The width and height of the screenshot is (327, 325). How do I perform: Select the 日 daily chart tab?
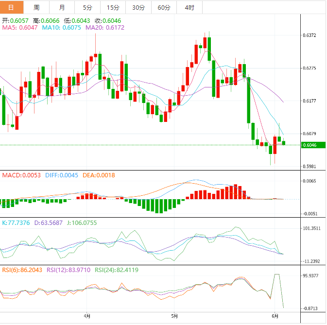coord(12,7)
